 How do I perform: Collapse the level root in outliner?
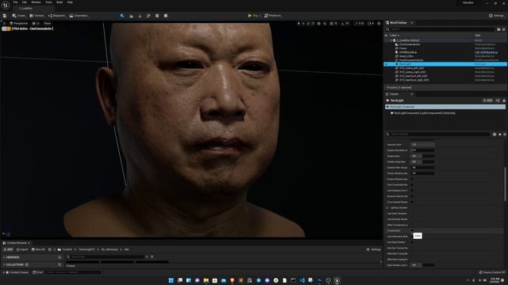point(391,40)
